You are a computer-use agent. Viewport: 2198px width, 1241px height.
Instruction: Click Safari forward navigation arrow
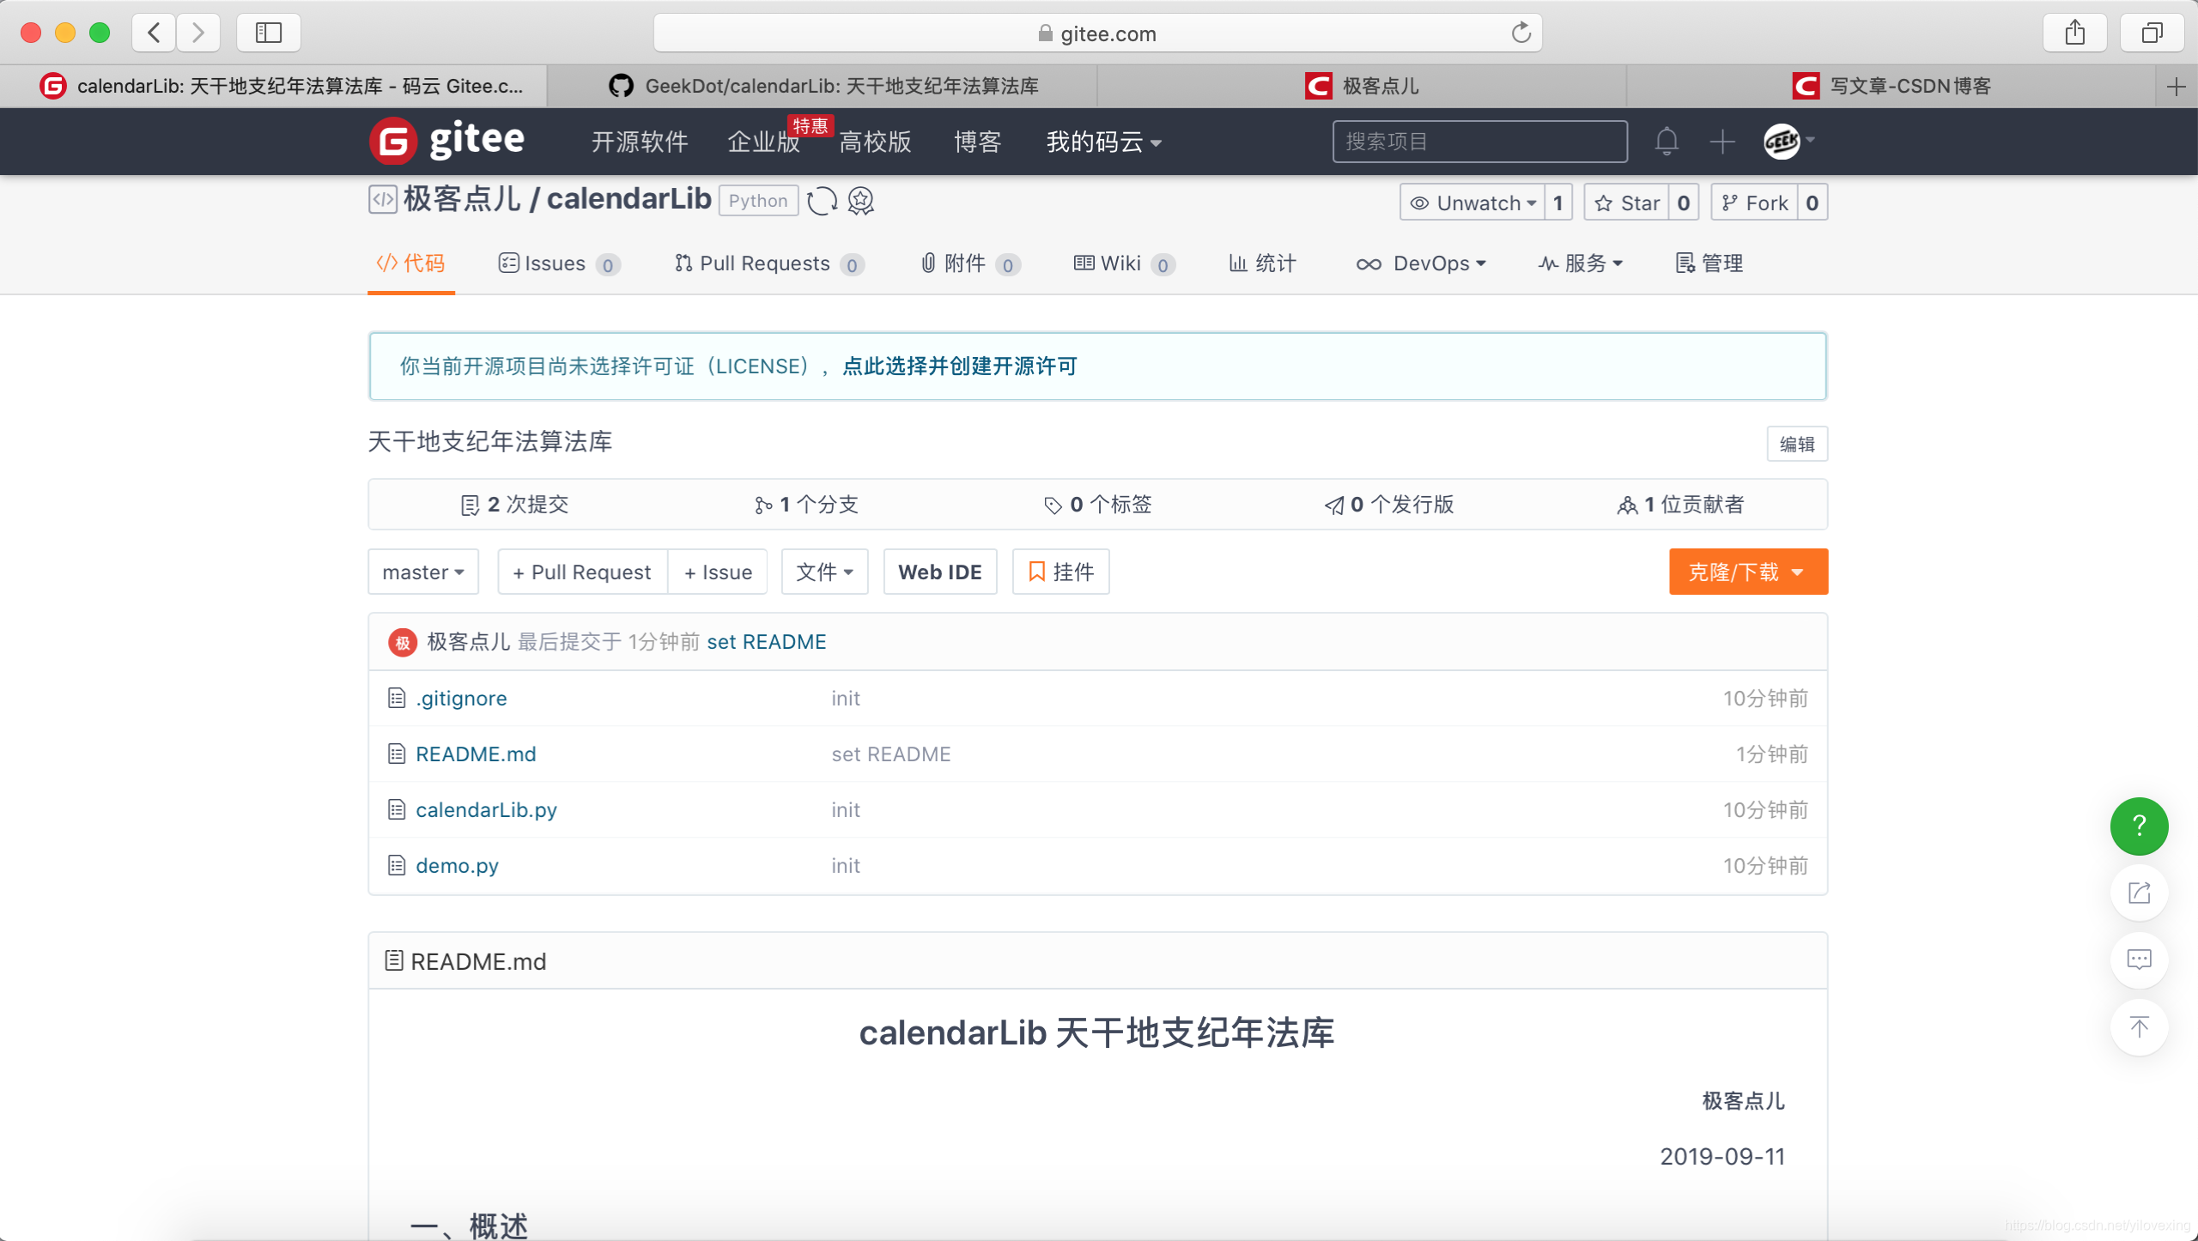click(x=198, y=33)
